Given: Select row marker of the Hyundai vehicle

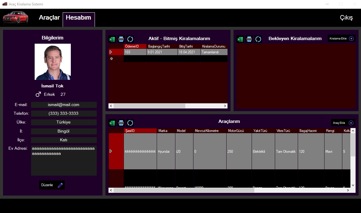Looking at the screenshot, I should (x=116, y=151).
